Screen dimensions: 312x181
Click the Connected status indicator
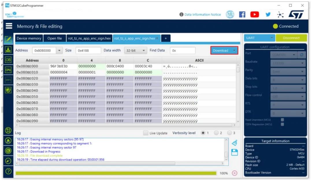click(x=286, y=26)
